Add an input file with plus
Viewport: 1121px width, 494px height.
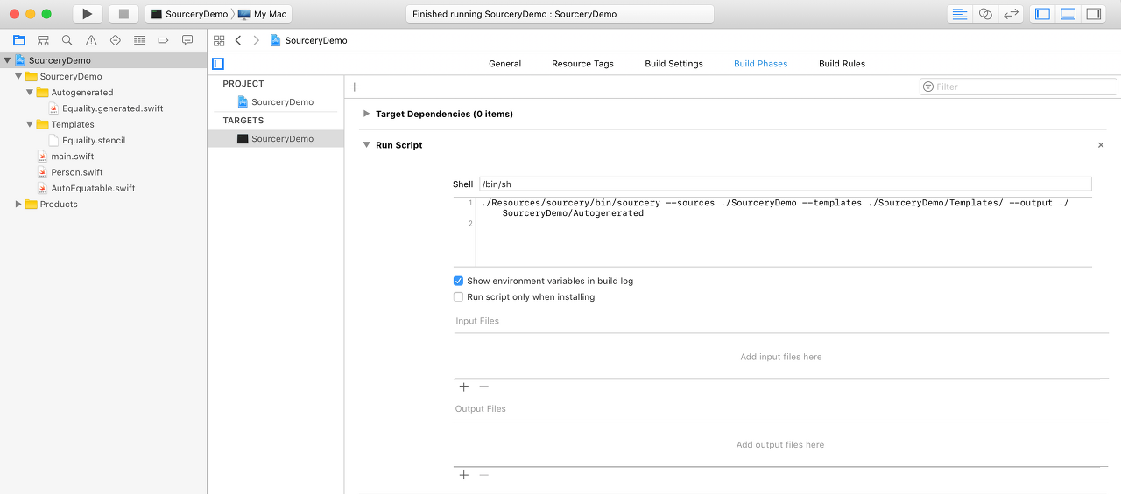[464, 387]
